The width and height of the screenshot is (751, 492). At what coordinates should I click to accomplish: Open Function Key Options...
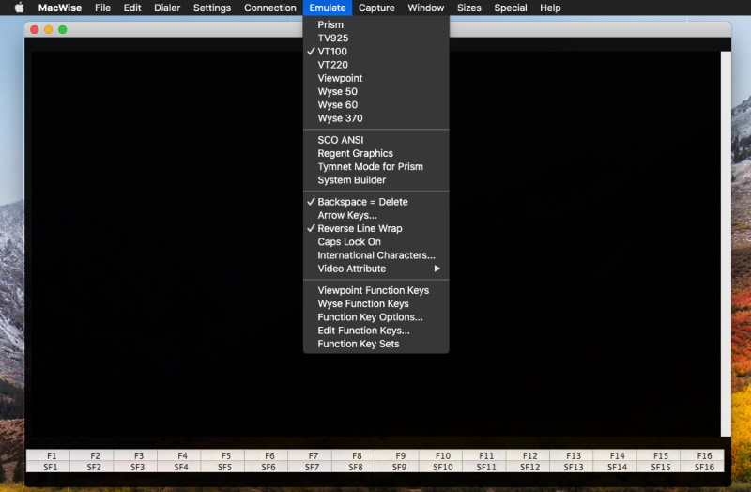(x=376, y=317)
